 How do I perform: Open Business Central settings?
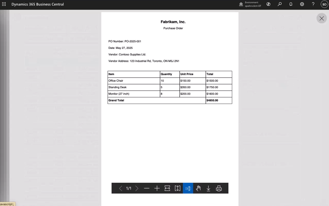302,4
